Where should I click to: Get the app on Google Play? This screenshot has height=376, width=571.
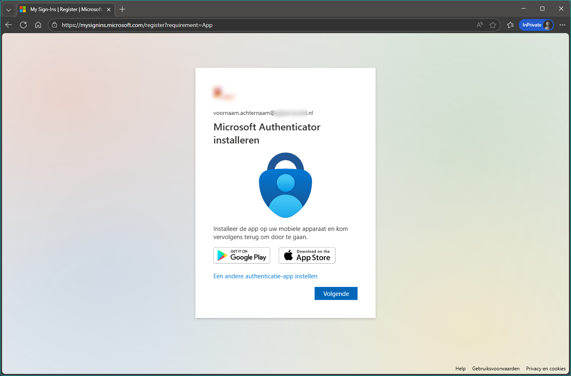click(242, 255)
